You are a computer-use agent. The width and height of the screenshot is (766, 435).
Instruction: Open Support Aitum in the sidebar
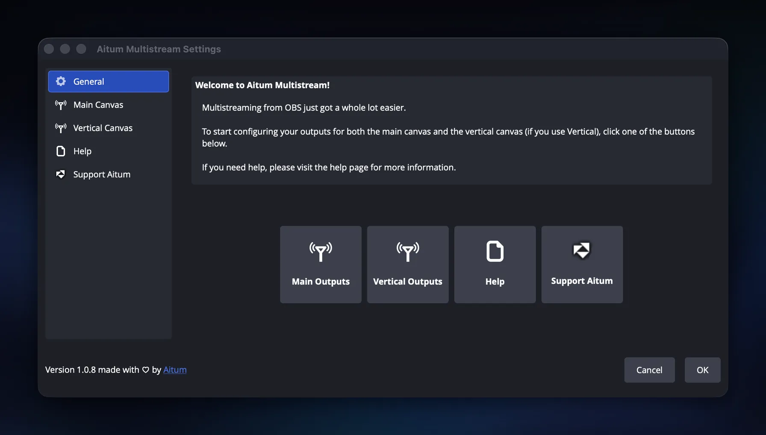109,174
